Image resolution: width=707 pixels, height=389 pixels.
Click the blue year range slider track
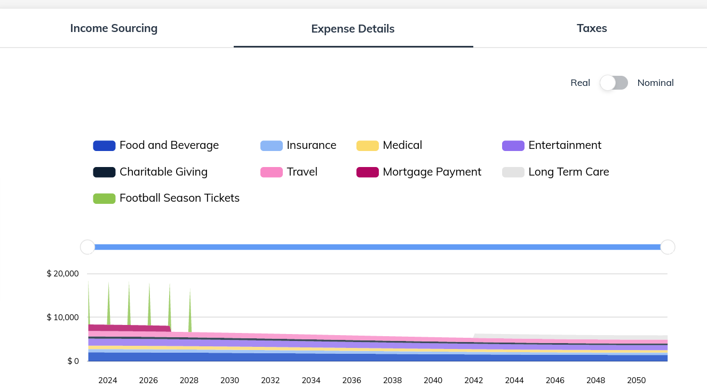pyautogui.click(x=377, y=247)
